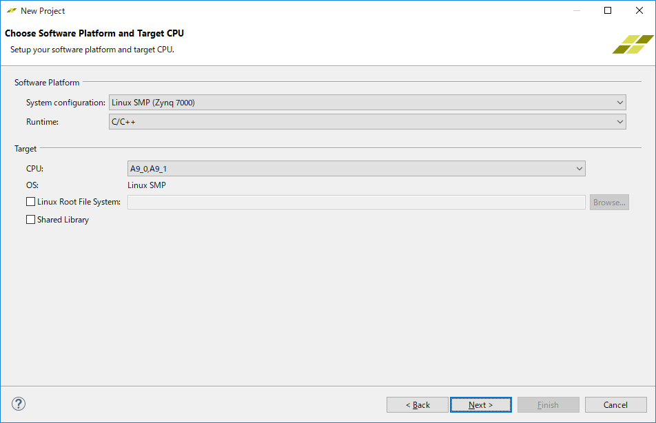This screenshot has width=656, height=423.
Task: Click the Choose Software Platform heading
Action: coord(94,33)
